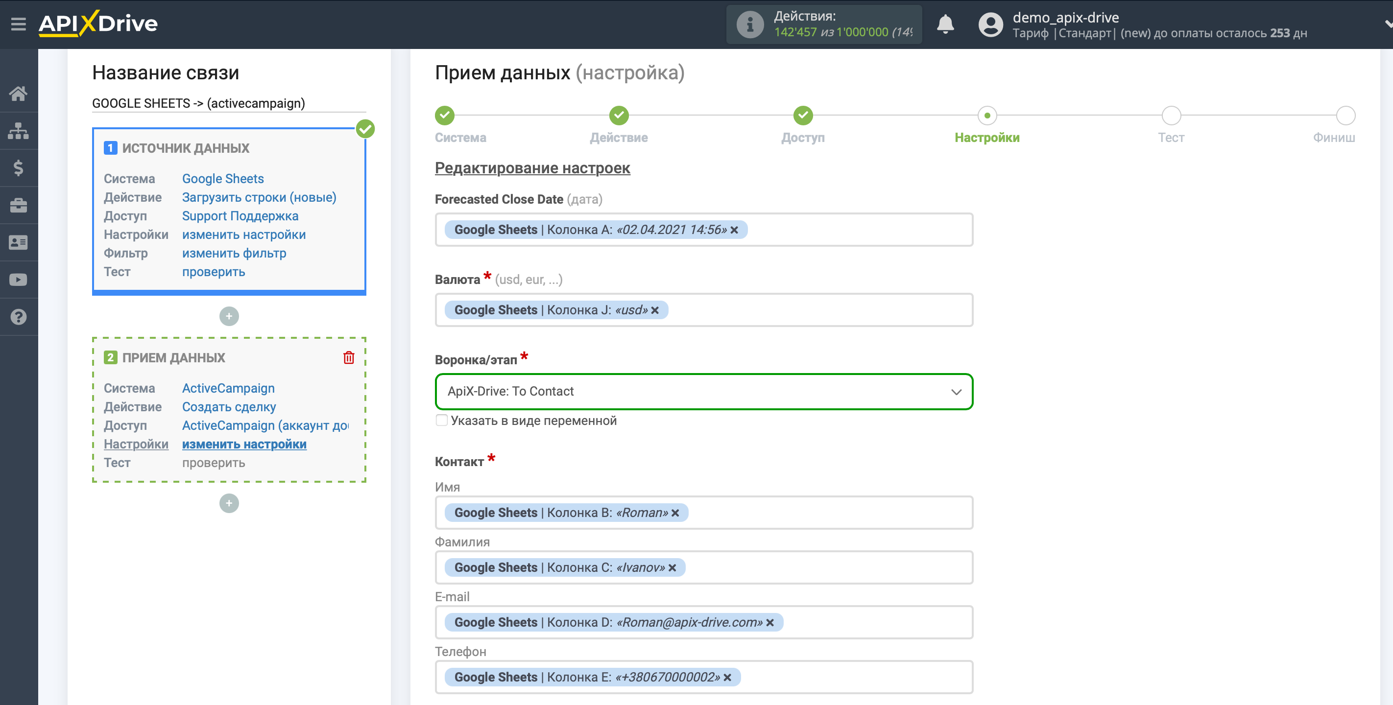Open 'Загрузить строки (новые)' action link
The height and width of the screenshot is (705, 1393).
point(259,197)
